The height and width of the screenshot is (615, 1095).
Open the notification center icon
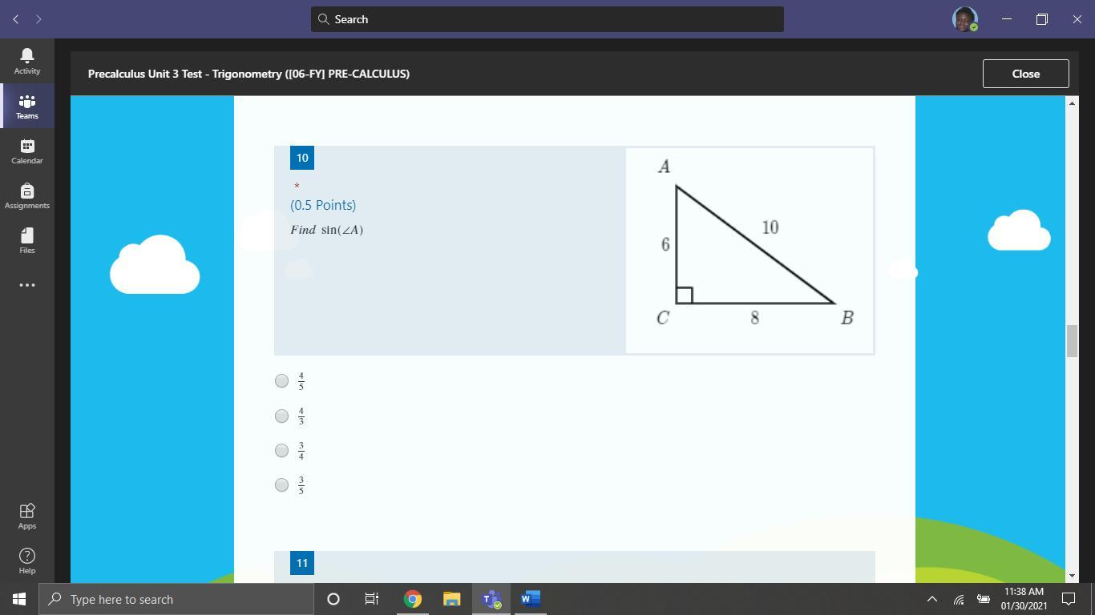point(1069,599)
